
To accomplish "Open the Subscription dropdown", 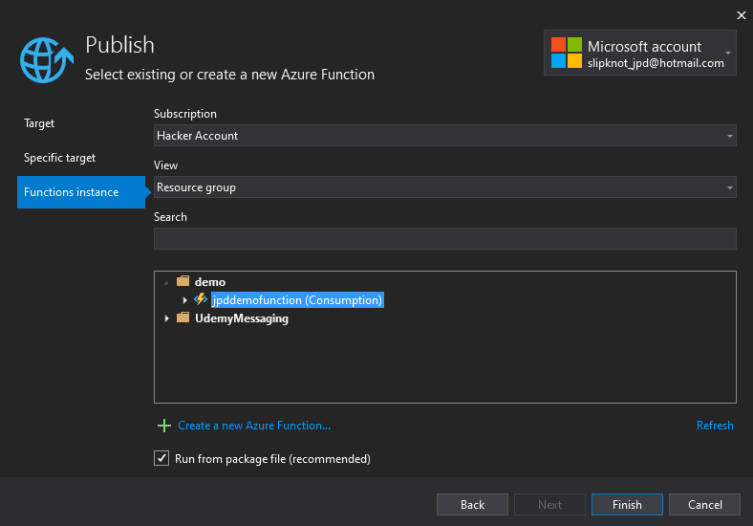I will (444, 136).
